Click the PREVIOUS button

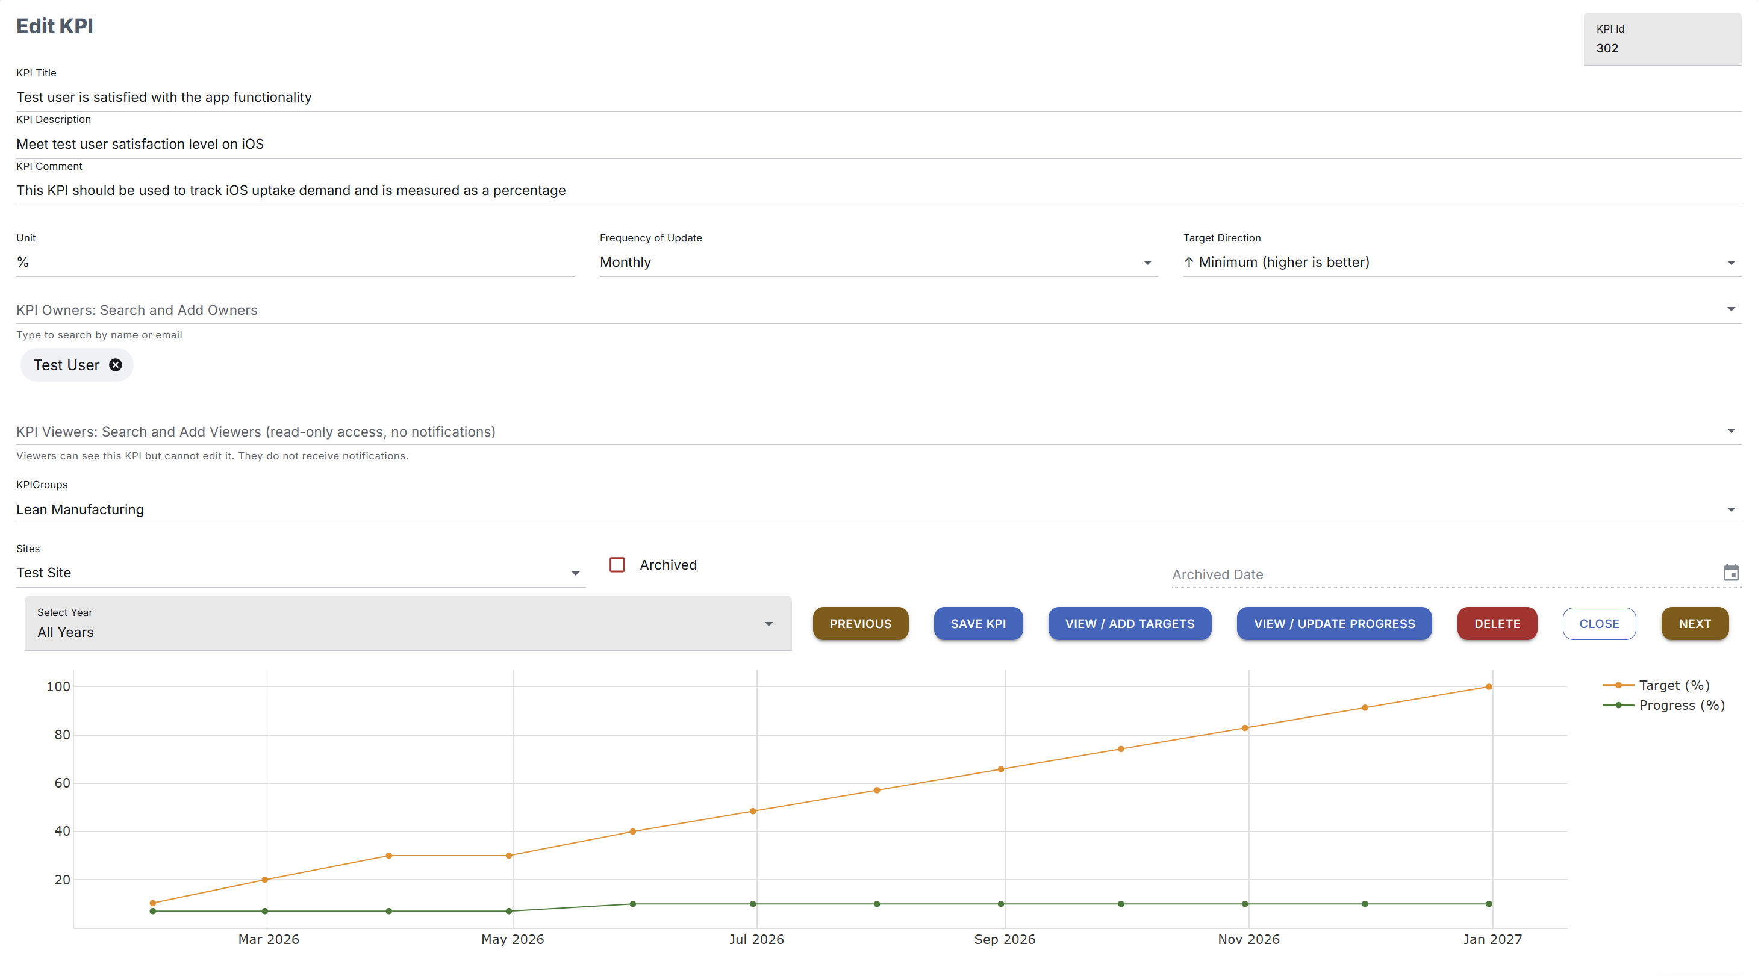[x=860, y=623]
